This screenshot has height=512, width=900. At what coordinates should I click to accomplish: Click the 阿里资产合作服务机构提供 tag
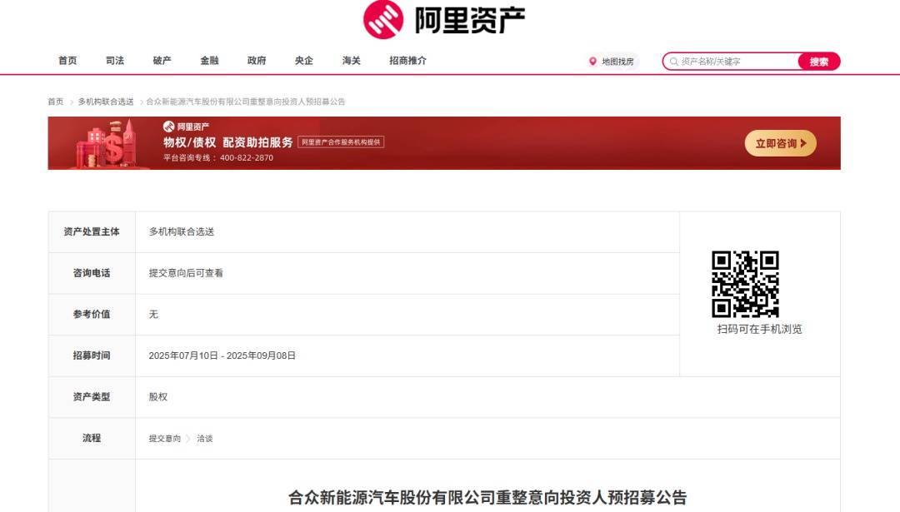341,142
